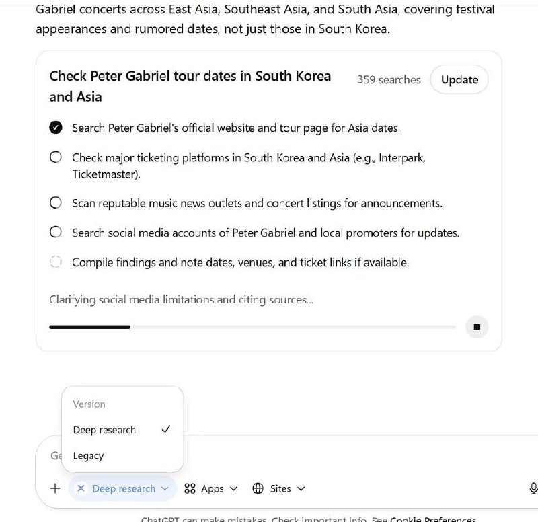The width and height of the screenshot is (538, 522).
Task: Select Legacy from the Version menu
Action: pos(89,456)
